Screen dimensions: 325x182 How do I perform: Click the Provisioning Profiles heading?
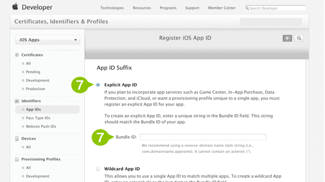pos(41,159)
